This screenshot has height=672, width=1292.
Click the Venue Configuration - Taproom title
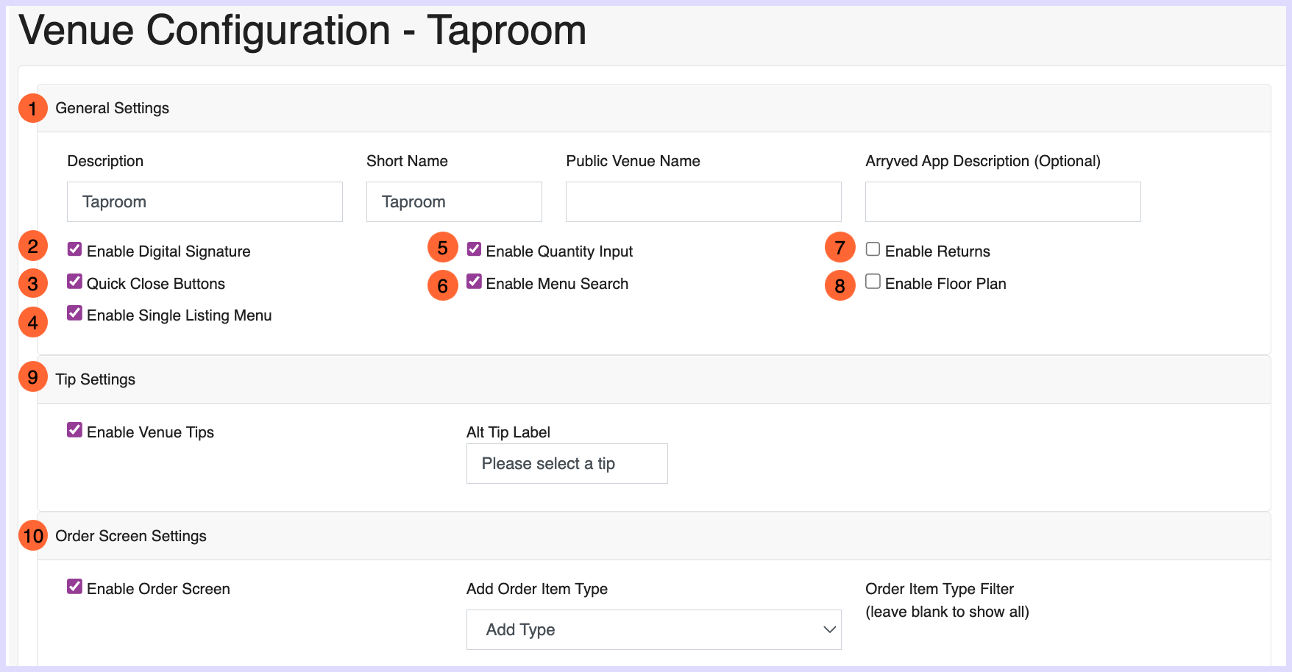[x=302, y=31]
